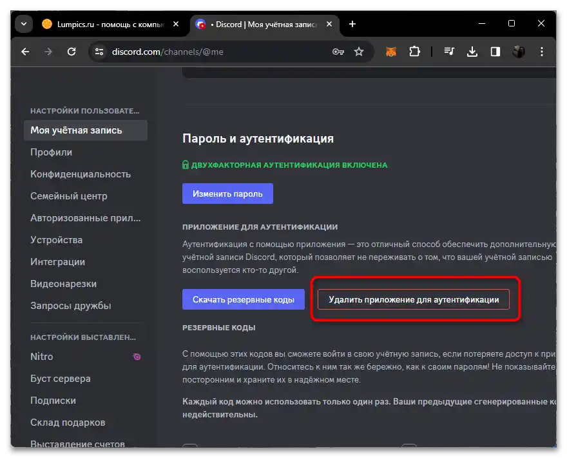Click ДВУХФАКТОРНАЯ АУТЕНТИФИКАЦИЯ ВКЛЮЧЕНА status text
567x458 pixels.
289,165
